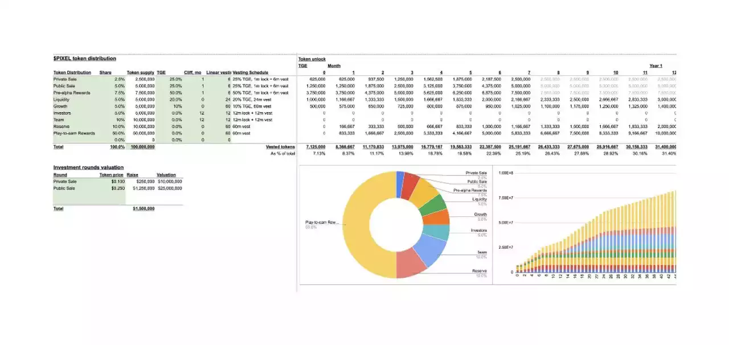The height and width of the screenshot is (345, 729).
Task: Select the Public Sale valuation $25,000,000 cell
Action: 170,188
